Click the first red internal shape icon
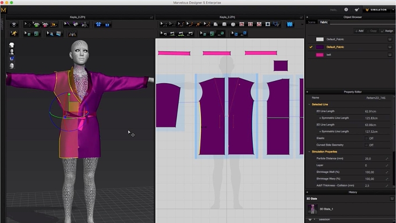 click(242, 24)
